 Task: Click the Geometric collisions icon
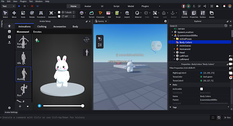pyautogui.click(x=51, y=13)
